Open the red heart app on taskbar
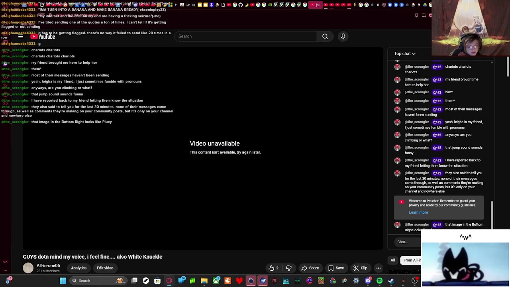510x287 pixels. [x=239, y=281]
